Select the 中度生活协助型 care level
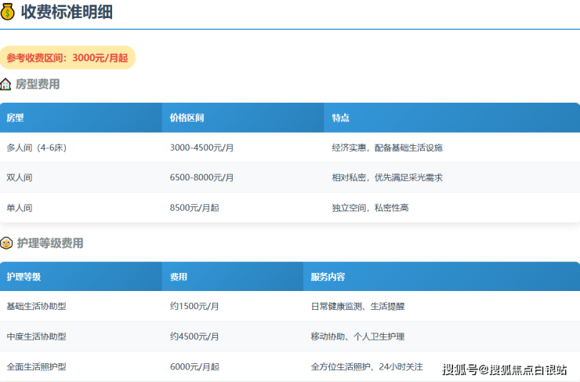Screen dimensions: 580x382 [x=36, y=337]
